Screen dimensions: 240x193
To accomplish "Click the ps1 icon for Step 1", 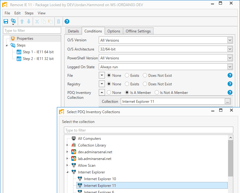I will point(19,52).
